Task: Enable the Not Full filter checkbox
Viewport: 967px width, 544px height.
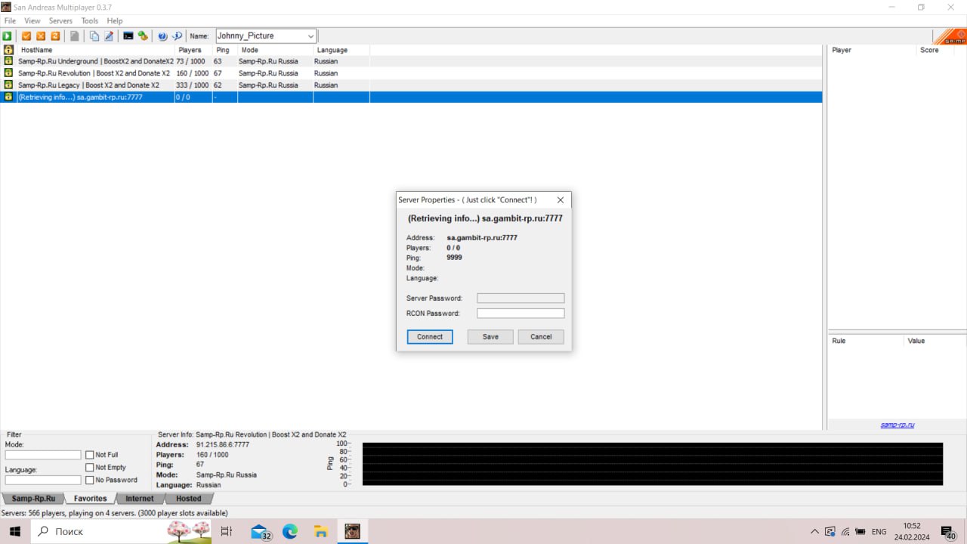Action: 90,455
